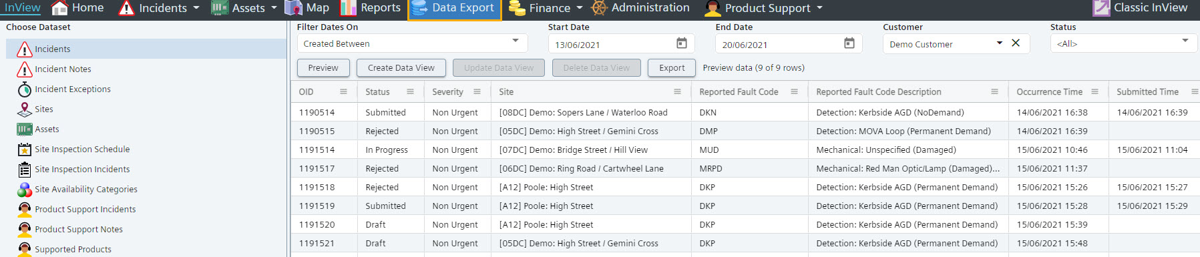Click the Mechanical: Unspecified (Damaged) description cell
The width and height of the screenshot is (1200, 257).
click(x=886, y=150)
